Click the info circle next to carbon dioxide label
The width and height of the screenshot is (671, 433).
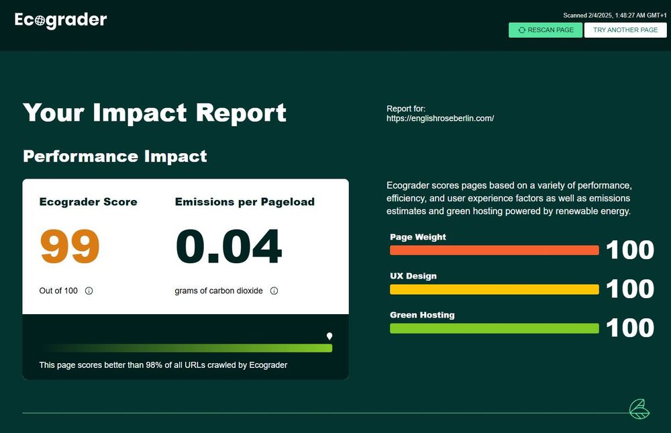point(274,291)
